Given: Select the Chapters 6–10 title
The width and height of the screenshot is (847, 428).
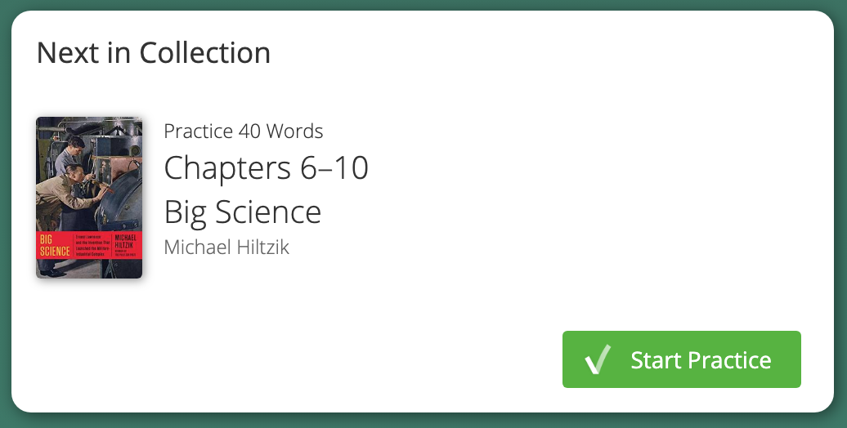Looking at the screenshot, I should 266,168.
